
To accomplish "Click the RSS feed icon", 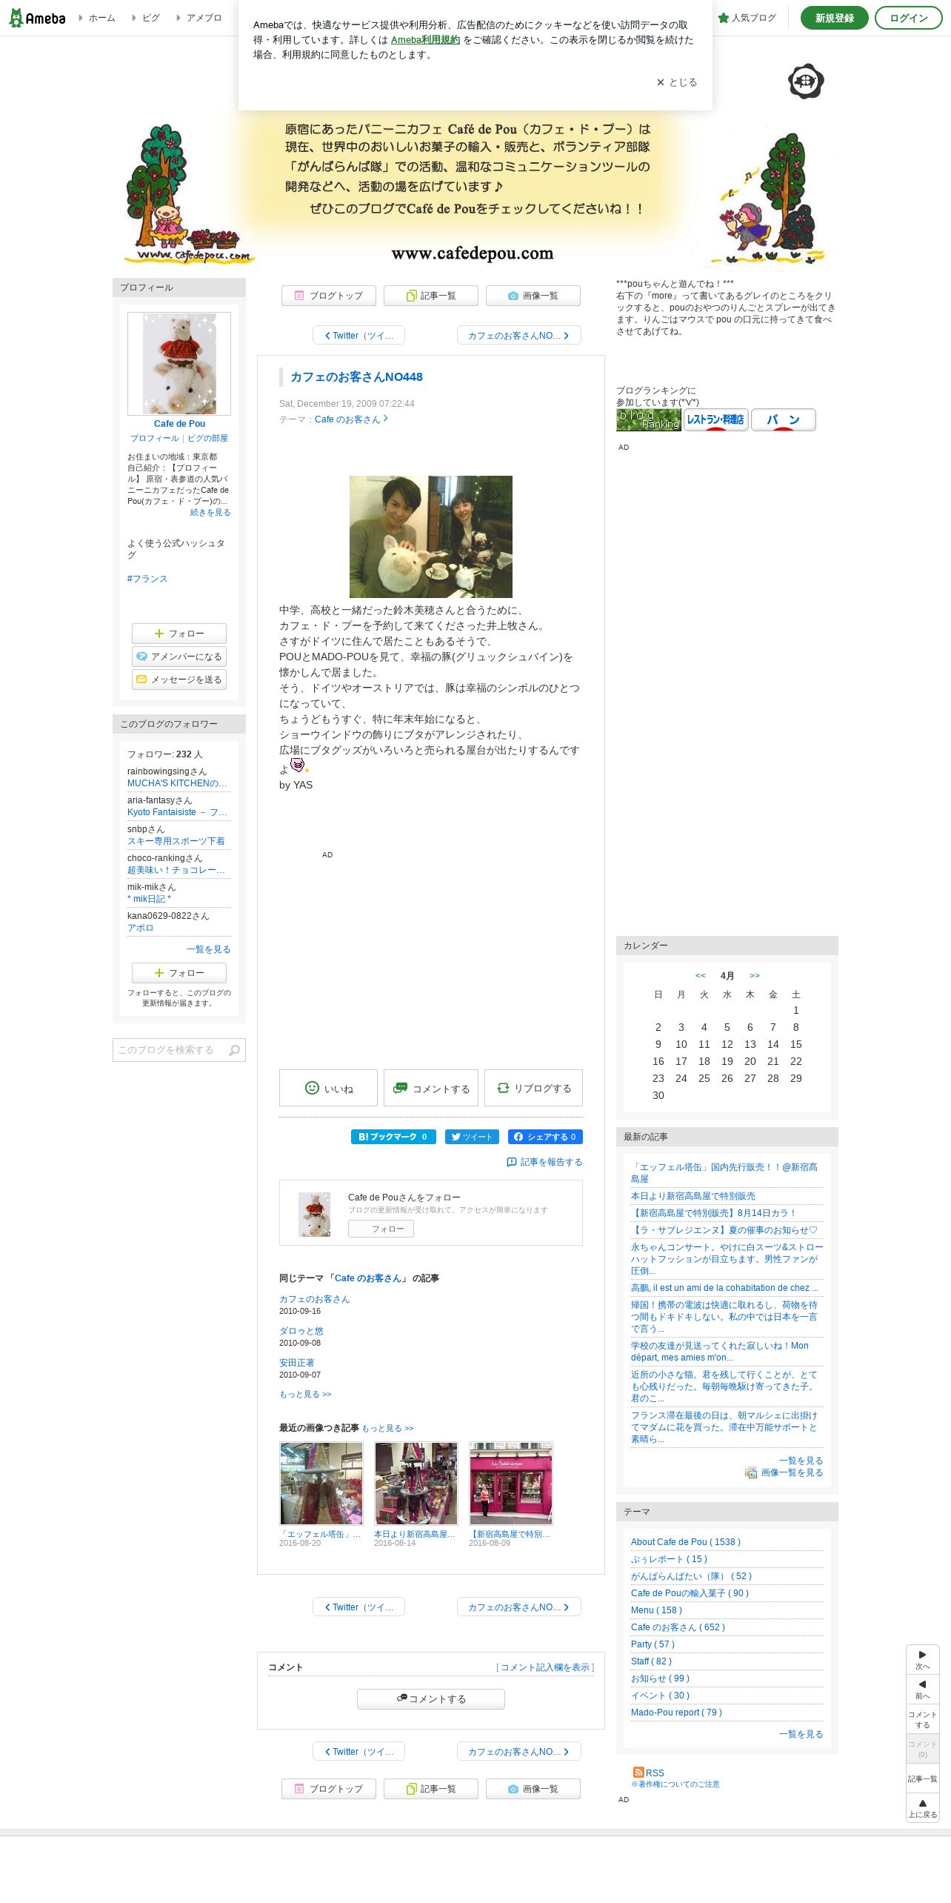I will click(x=638, y=1773).
